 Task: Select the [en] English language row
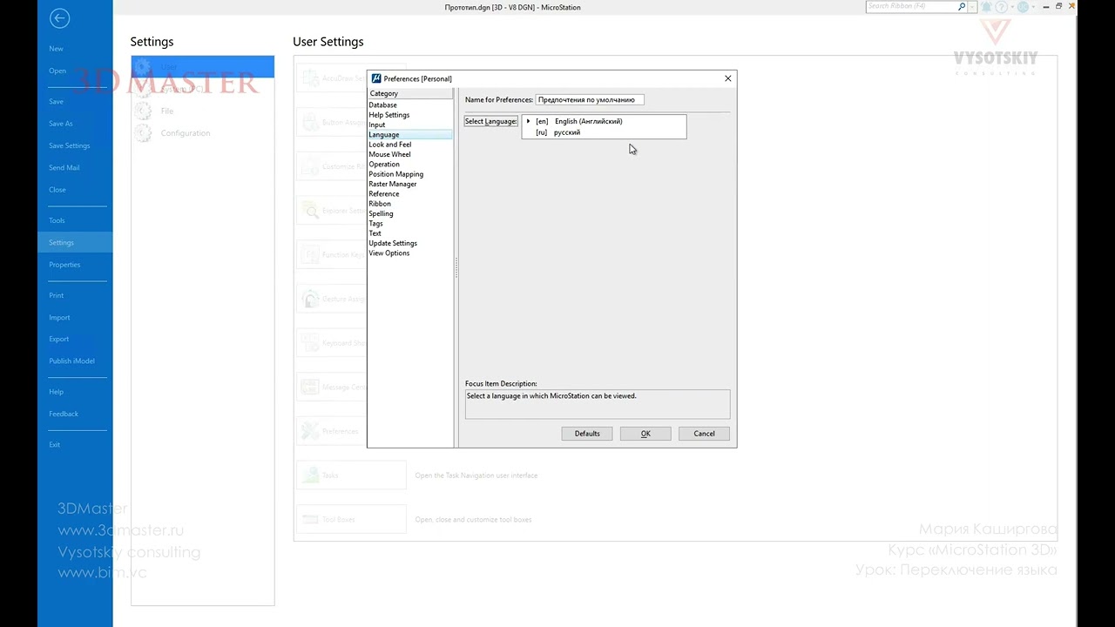(x=604, y=121)
